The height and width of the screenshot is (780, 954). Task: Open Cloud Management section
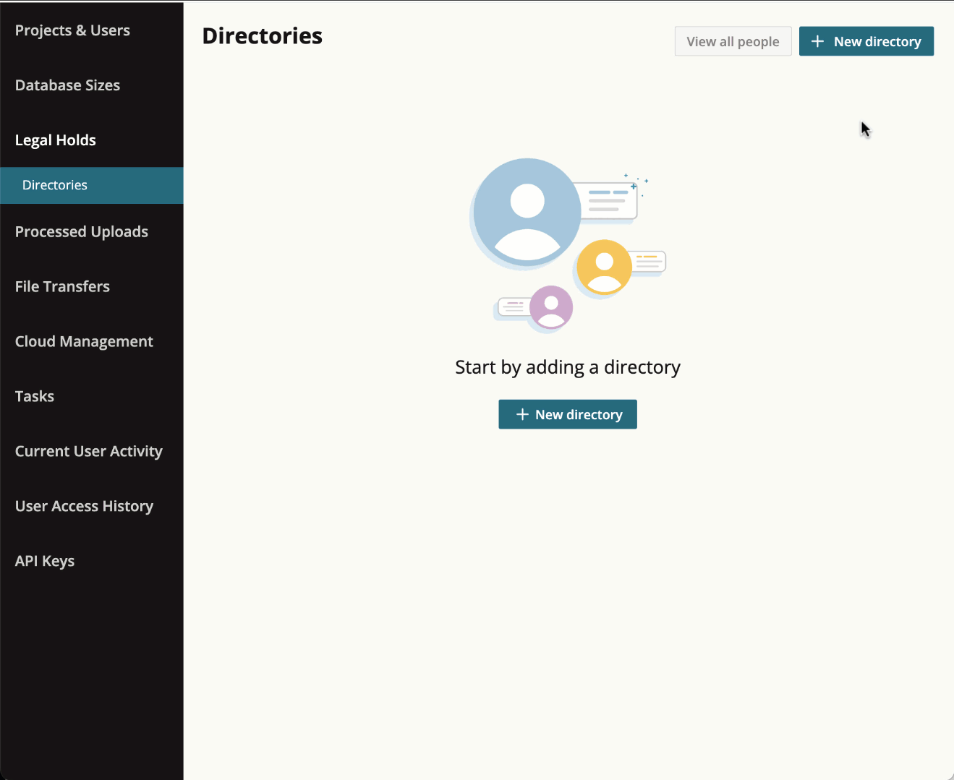[x=84, y=341]
